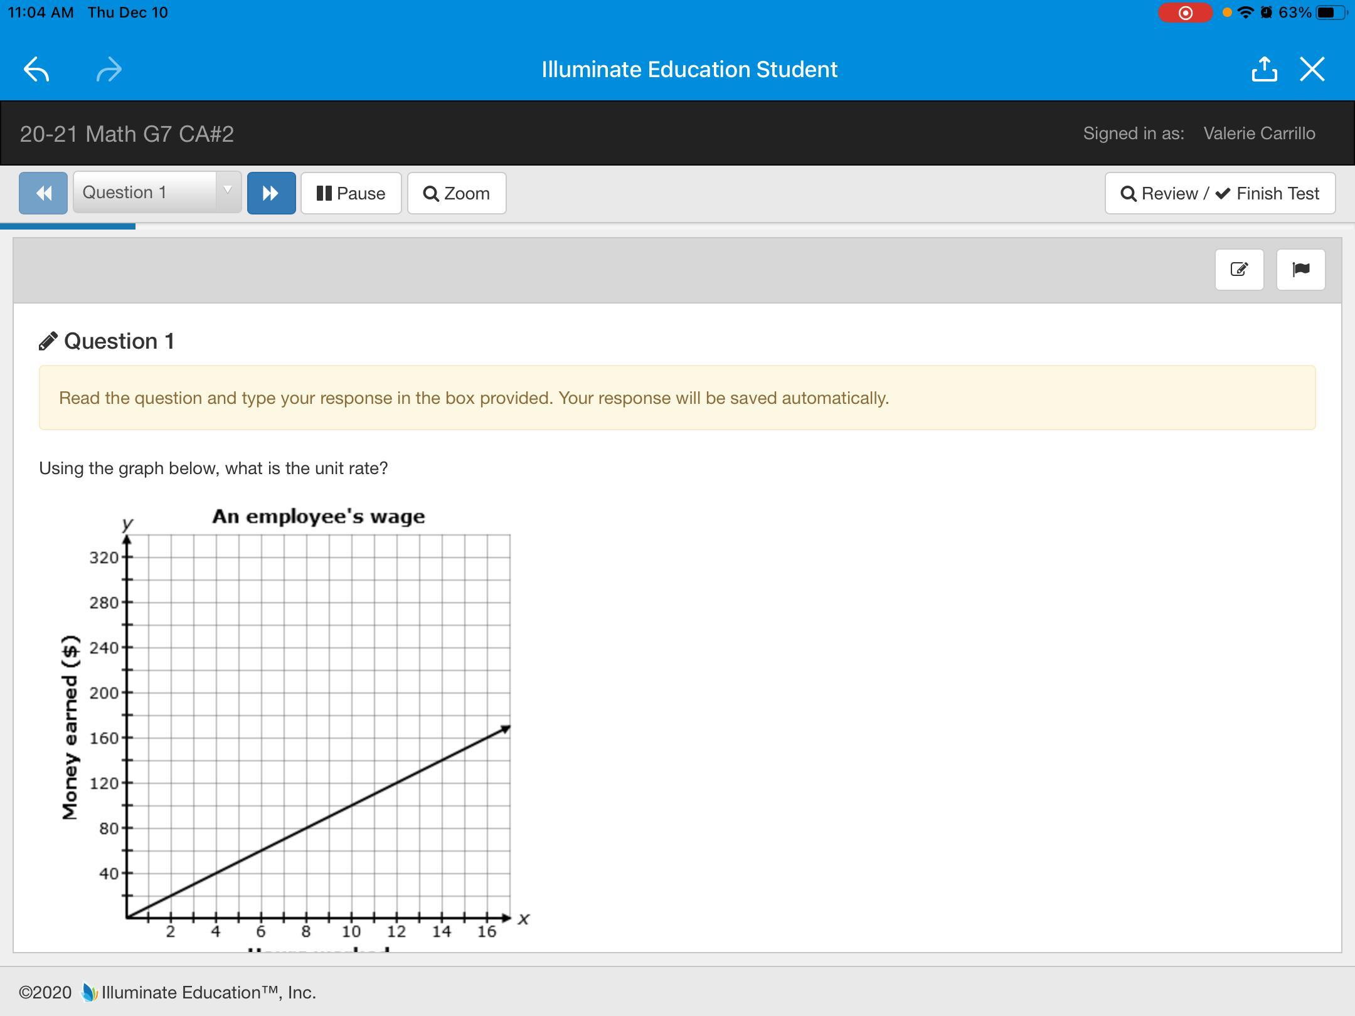Click the test progress bar
The image size is (1355, 1016).
68,226
